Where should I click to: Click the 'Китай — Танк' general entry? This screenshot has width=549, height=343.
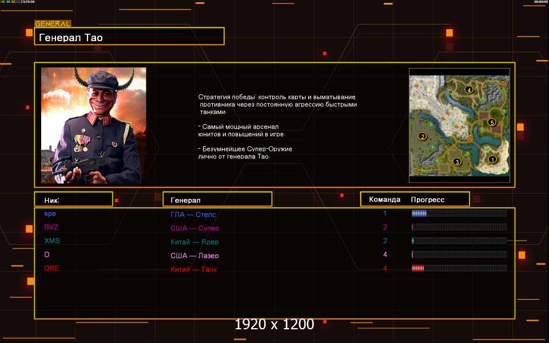click(x=194, y=269)
